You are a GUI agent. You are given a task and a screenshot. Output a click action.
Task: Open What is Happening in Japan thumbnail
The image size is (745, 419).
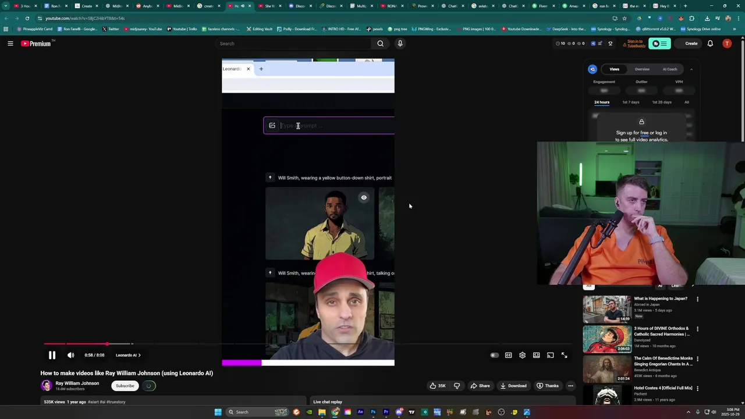click(607, 309)
